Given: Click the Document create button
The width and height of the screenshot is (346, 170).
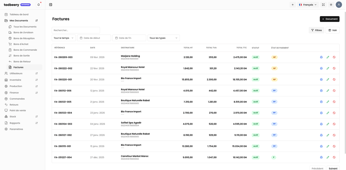Looking at the screenshot, I should (x=330, y=19).
